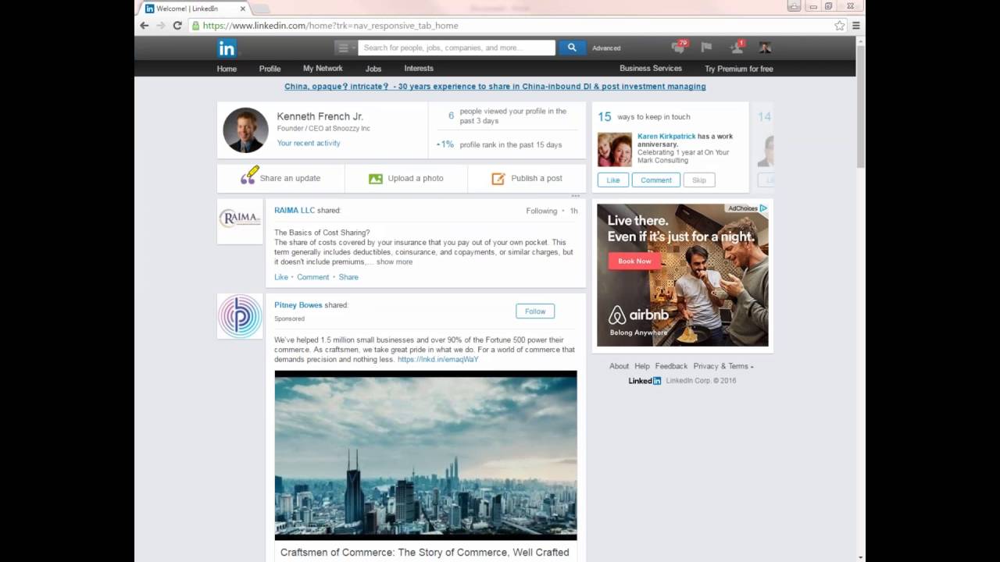Open the search category dropdown
This screenshot has width=1000, height=562.
click(345, 48)
